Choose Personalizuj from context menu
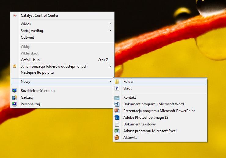Screen dimensions: 226x158 62,104
